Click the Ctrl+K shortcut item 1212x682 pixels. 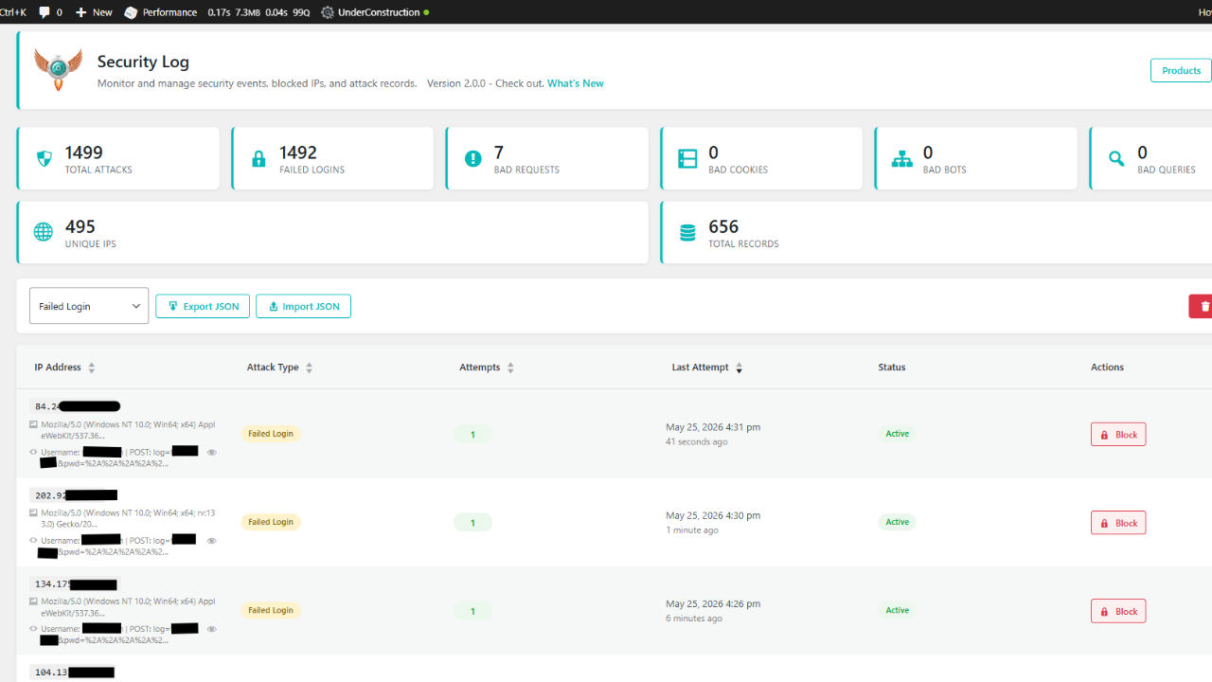(x=13, y=12)
